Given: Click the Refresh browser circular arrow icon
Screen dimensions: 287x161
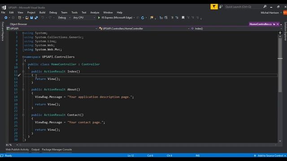Looking at the screenshot, I should click(143, 18).
